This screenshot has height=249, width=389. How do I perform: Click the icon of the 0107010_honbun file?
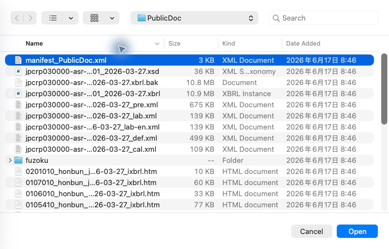pos(18,183)
